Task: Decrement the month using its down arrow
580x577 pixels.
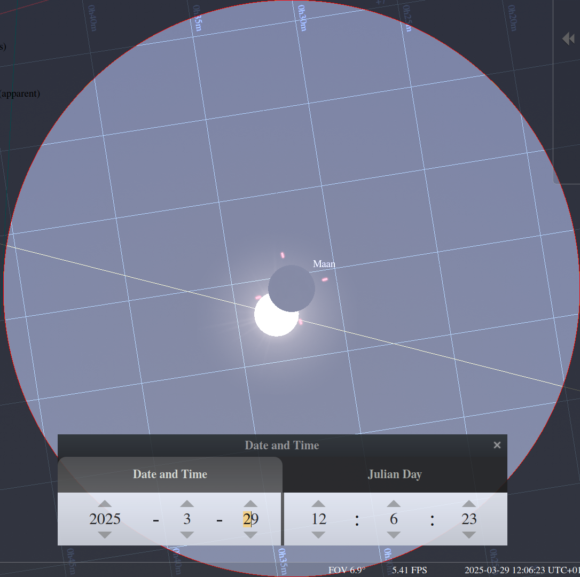Action: 187,534
